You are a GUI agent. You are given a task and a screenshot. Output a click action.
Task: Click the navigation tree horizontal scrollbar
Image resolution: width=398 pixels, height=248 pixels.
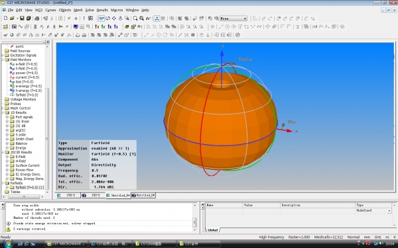click(x=24, y=196)
